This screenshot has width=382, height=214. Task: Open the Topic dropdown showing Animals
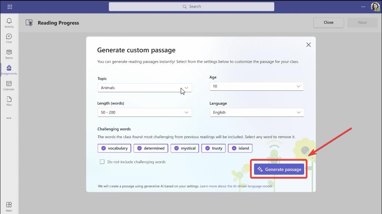(x=145, y=88)
